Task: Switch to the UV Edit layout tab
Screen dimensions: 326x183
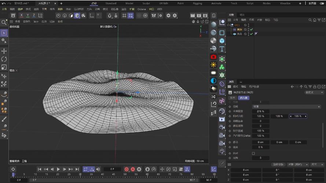Action: pyautogui.click(x=164, y=3)
